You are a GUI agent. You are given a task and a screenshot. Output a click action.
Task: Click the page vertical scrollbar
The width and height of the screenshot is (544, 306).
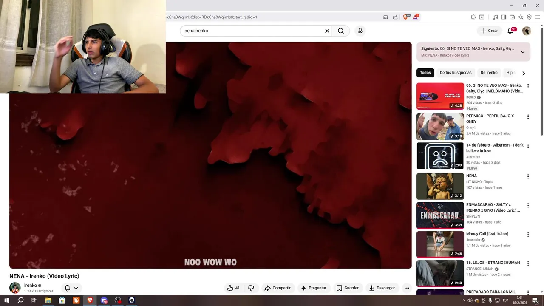tap(541, 81)
